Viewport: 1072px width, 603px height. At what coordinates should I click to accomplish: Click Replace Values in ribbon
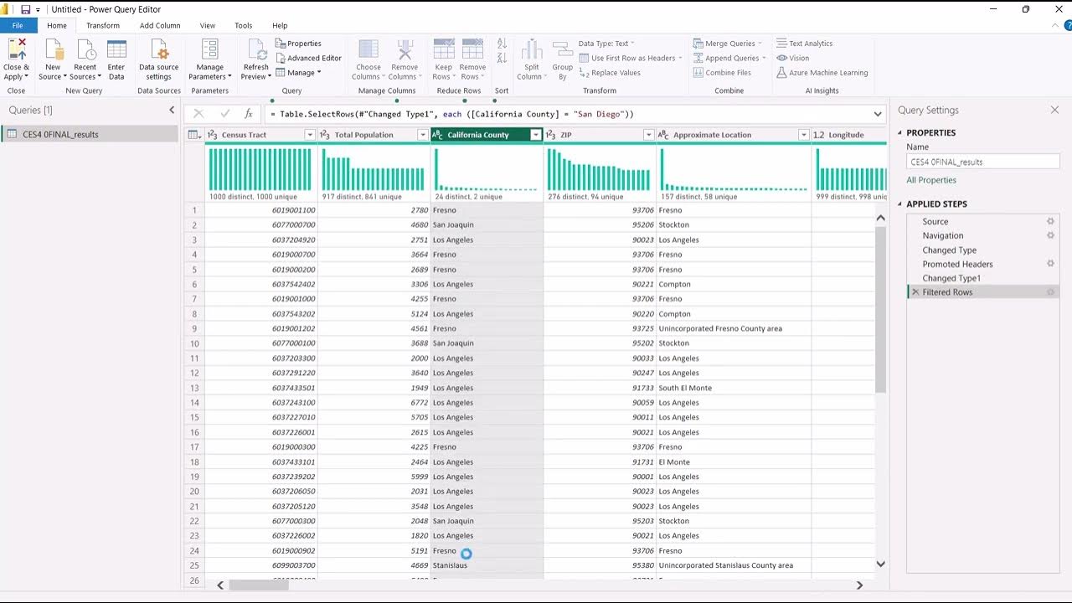tap(610, 73)
